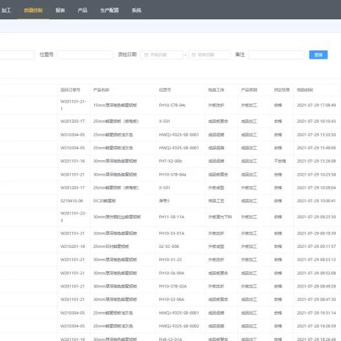Click the 判定结果 column header
The image size is (341, 341).
pos(282,90)
